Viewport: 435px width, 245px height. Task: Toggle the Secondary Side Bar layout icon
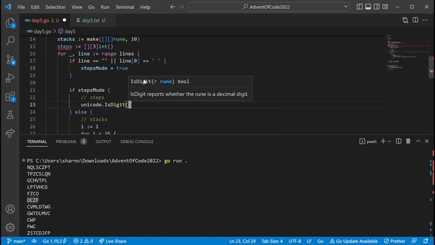tap(377, 7)
